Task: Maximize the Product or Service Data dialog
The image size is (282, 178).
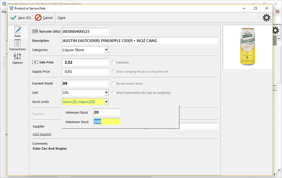Action: (255, 8)
